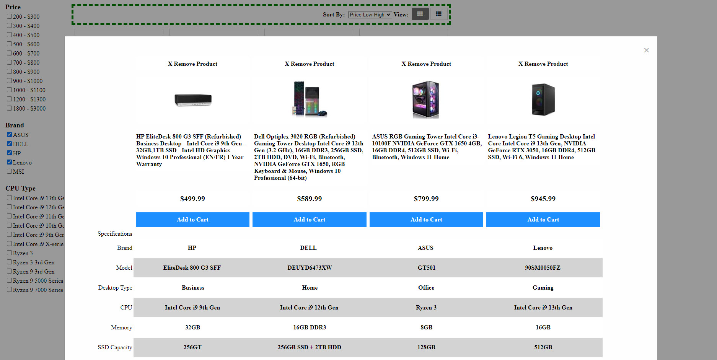Add the $589.99 Dell desktop to cart
The height and width of the screenshot is (360, 717).
click(310, 220)
